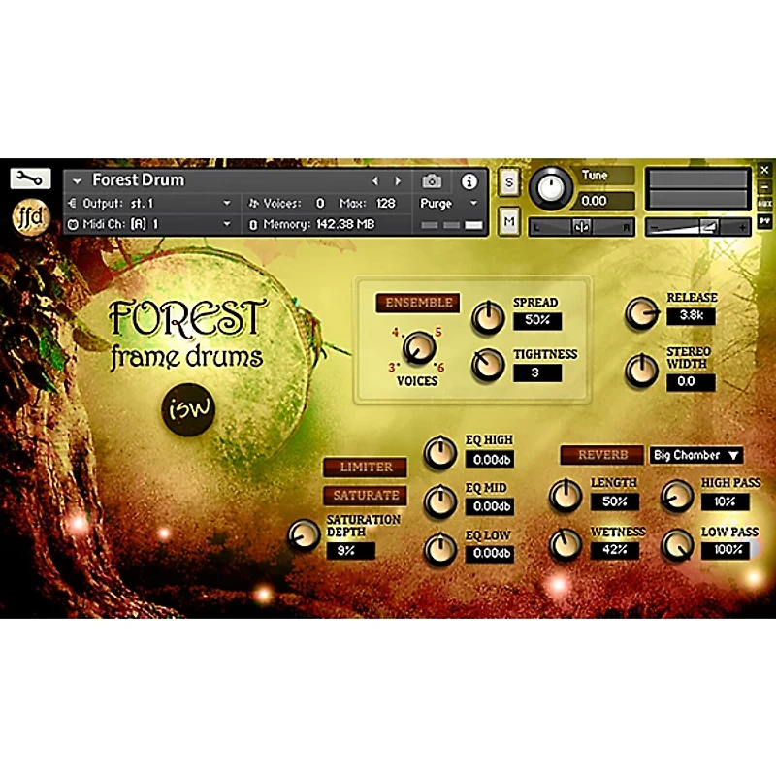Screen dimensions: 776x776
Task: Click the Voices count knob
Action: [x=418, y=346]
